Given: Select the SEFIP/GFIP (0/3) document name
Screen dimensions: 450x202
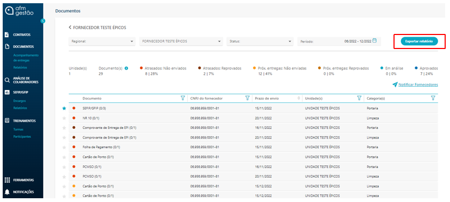Looking at the screenshot, I should point(94,108).
